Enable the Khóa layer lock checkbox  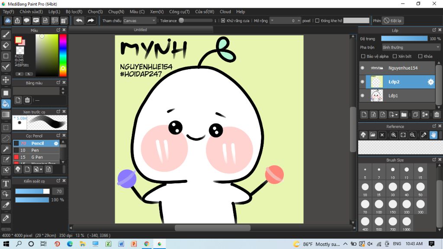click(421, 56)
